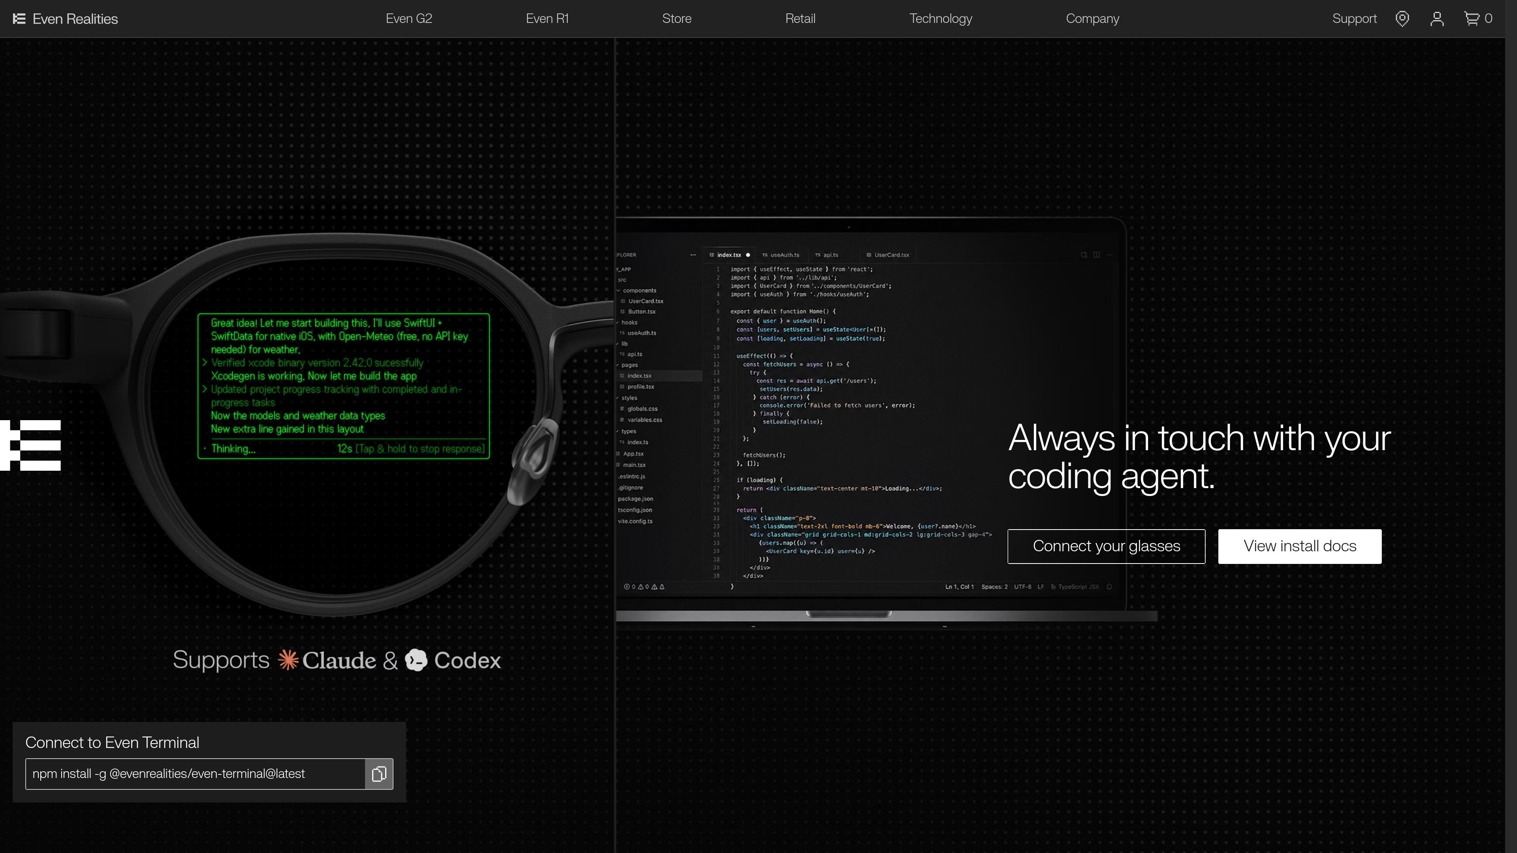Click "[Tap & hold to stop response]" on glasses display
1517x853 pixels.
420,449
